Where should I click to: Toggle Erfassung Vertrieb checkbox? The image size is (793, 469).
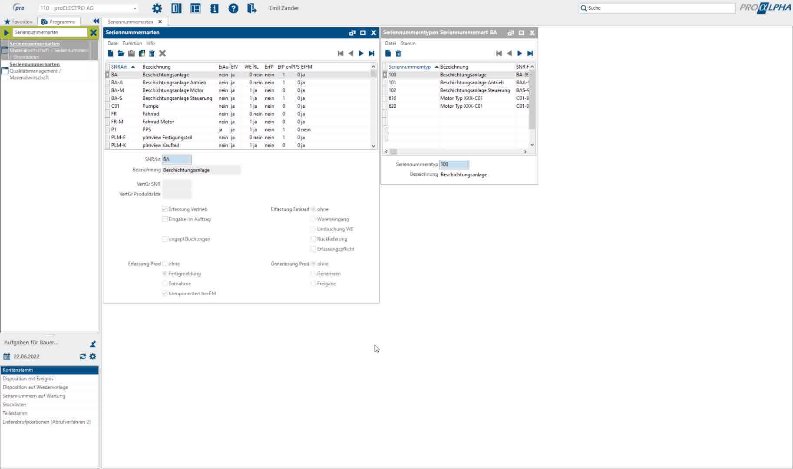(165, 209)
